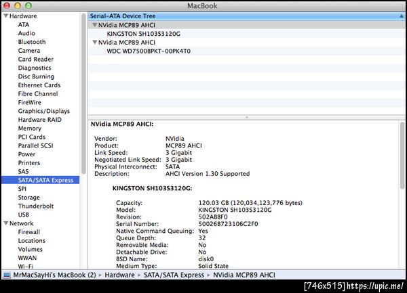
Task: Collapse the first NVidia MCP89 AHCI tree node
Action: pyautogui.click(x=95, y=25)
